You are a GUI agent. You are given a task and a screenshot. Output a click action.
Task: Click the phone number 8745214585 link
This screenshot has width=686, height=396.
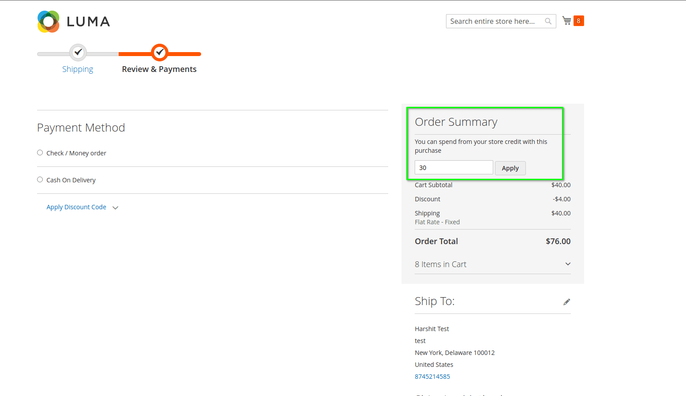432,376
